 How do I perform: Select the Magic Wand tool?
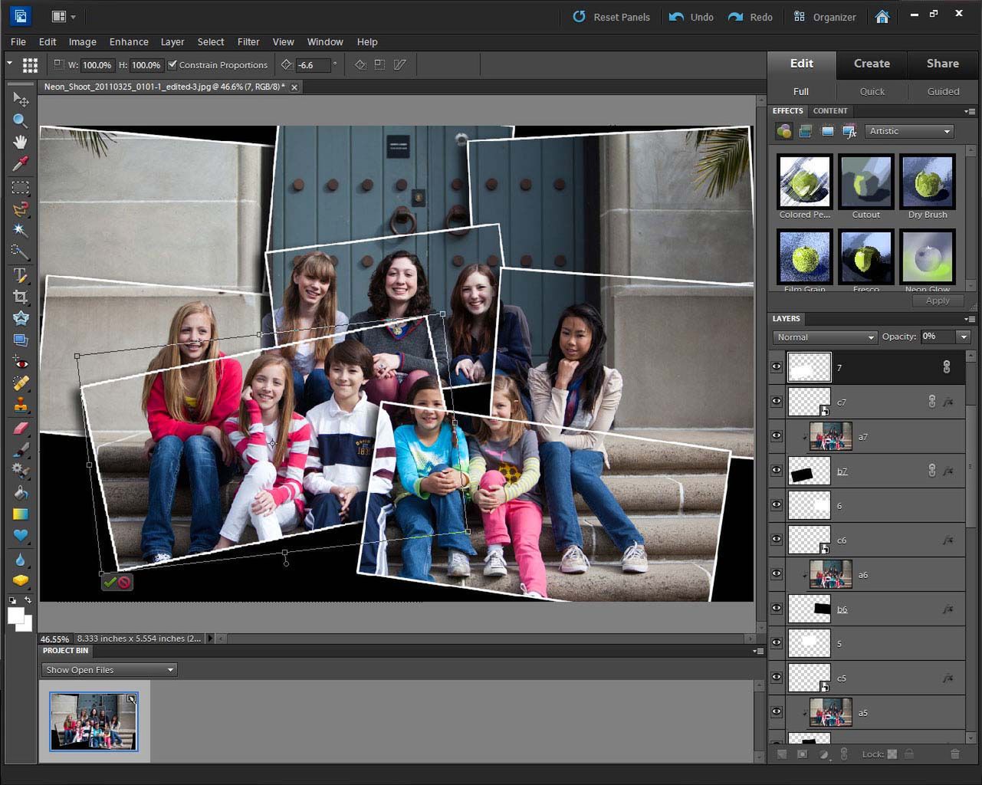pos(21,231)
